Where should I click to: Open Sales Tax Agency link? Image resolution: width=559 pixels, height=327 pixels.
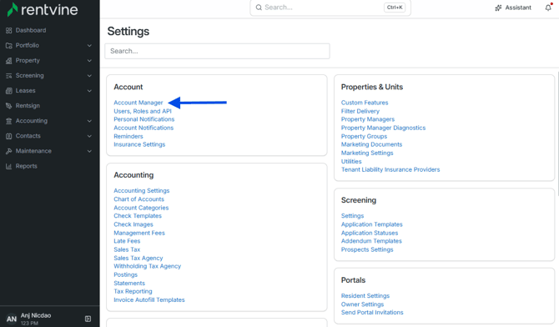[138, 258]
